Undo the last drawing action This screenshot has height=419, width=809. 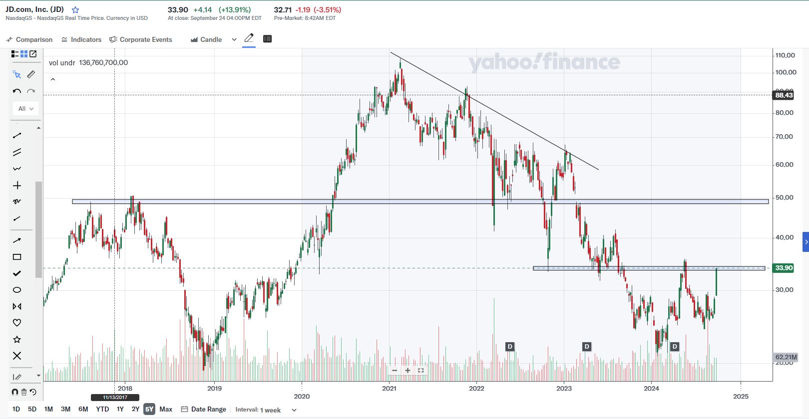click(17, 91)
